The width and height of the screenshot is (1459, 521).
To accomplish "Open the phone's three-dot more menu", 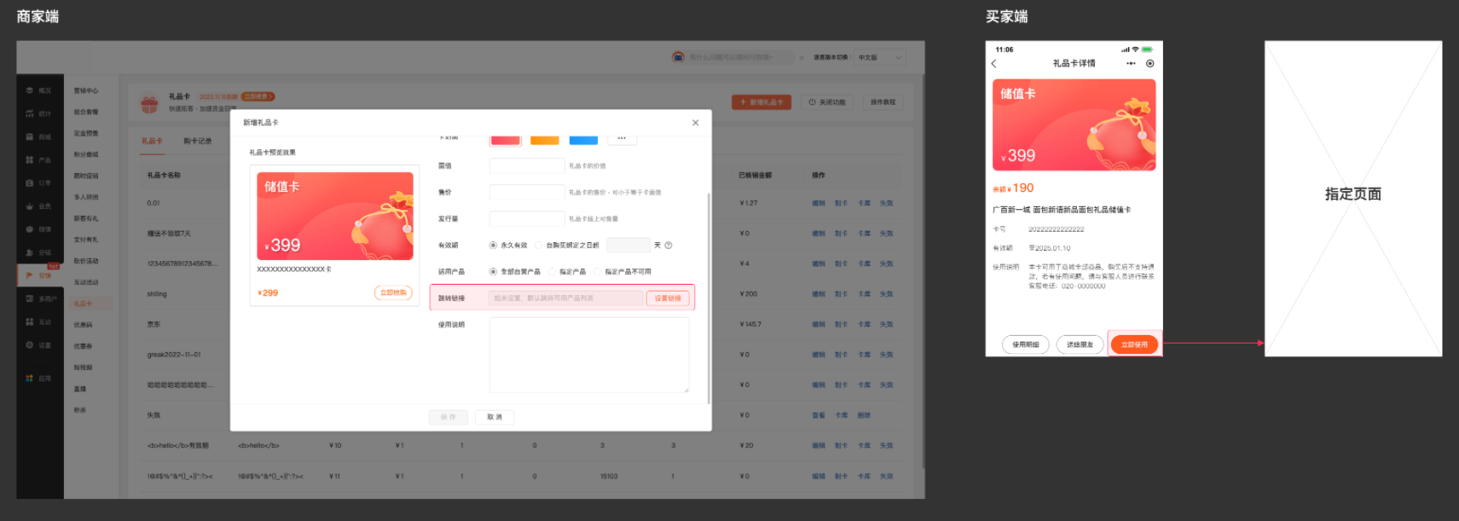I will pos(1131,63).
